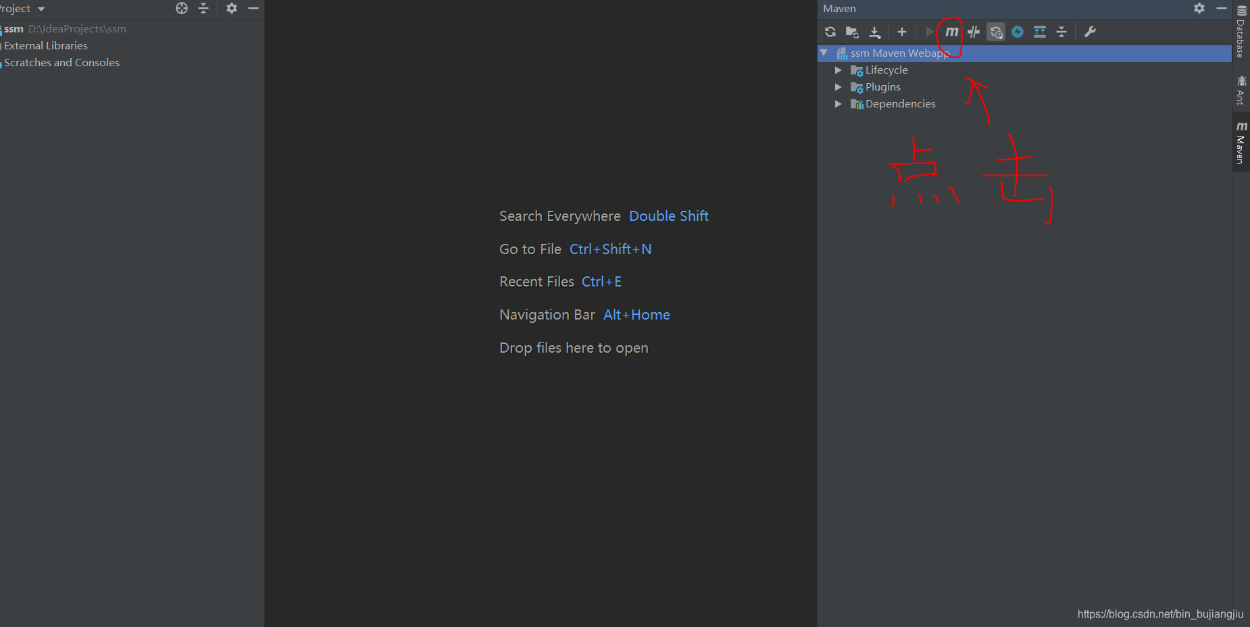Open Maven panel gear options

tap(1199, 8)
